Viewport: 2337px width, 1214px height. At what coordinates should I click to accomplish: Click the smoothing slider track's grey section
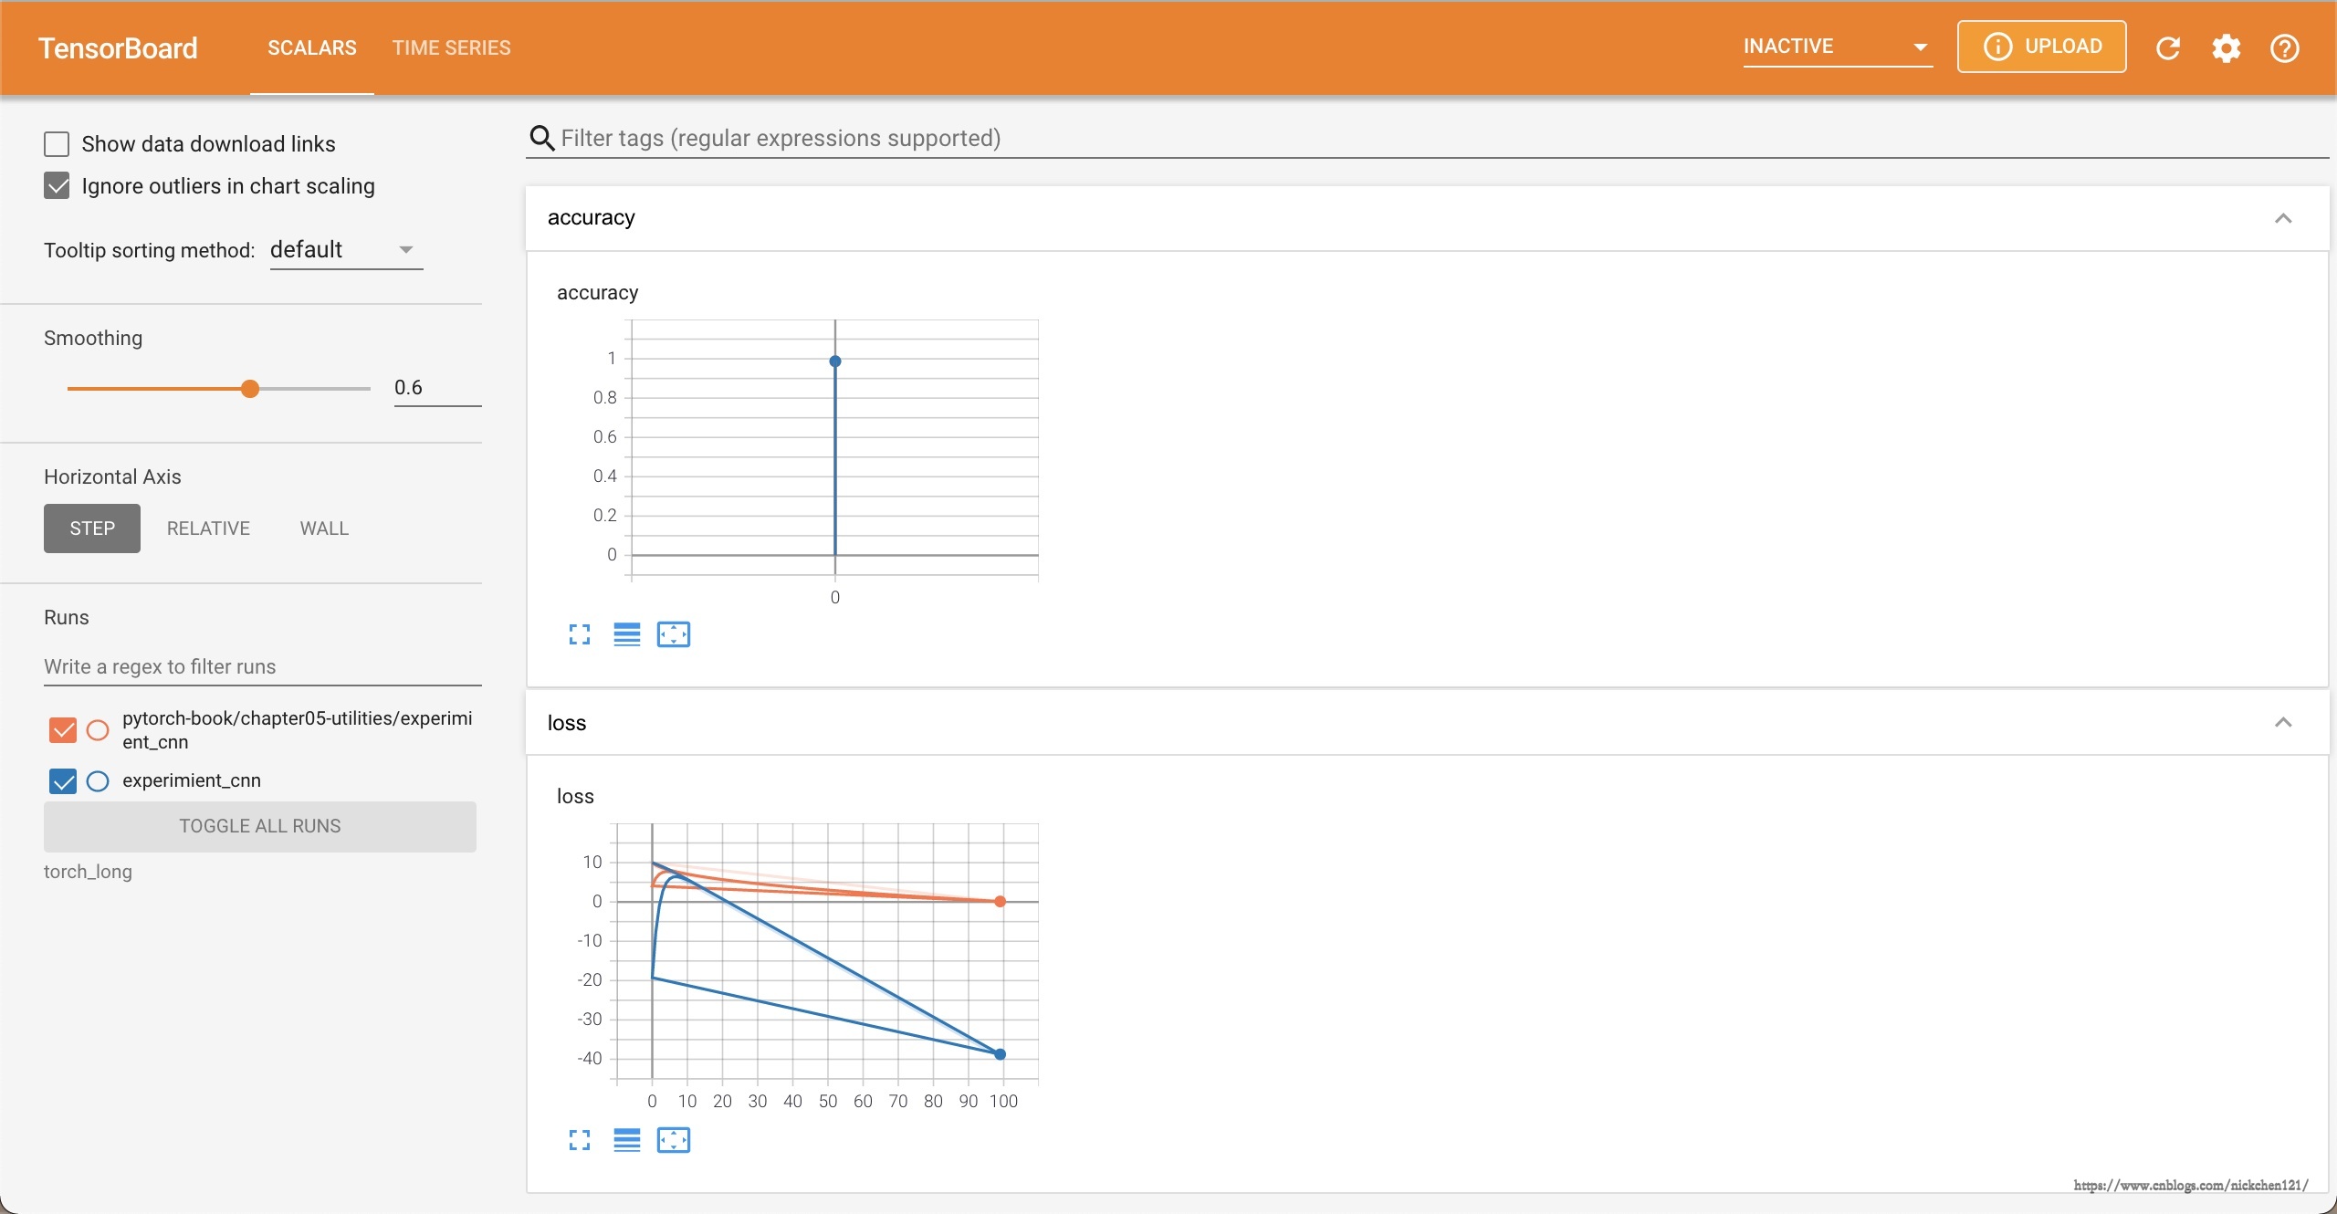(x=315, y=389)
